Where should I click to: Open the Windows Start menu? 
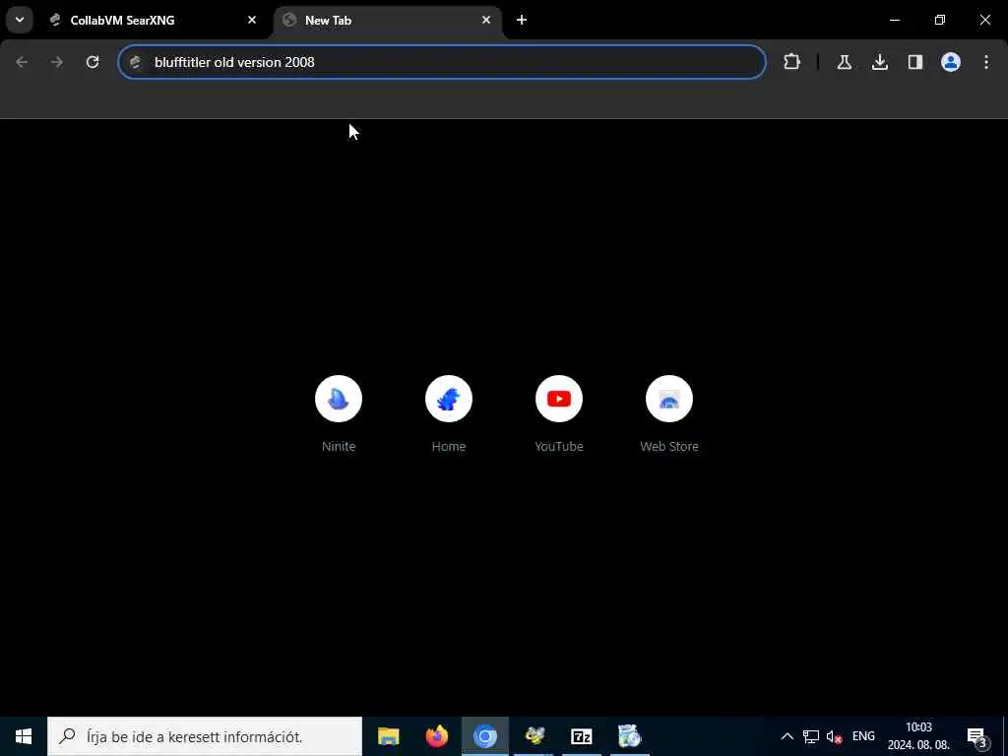click(24, 736)
